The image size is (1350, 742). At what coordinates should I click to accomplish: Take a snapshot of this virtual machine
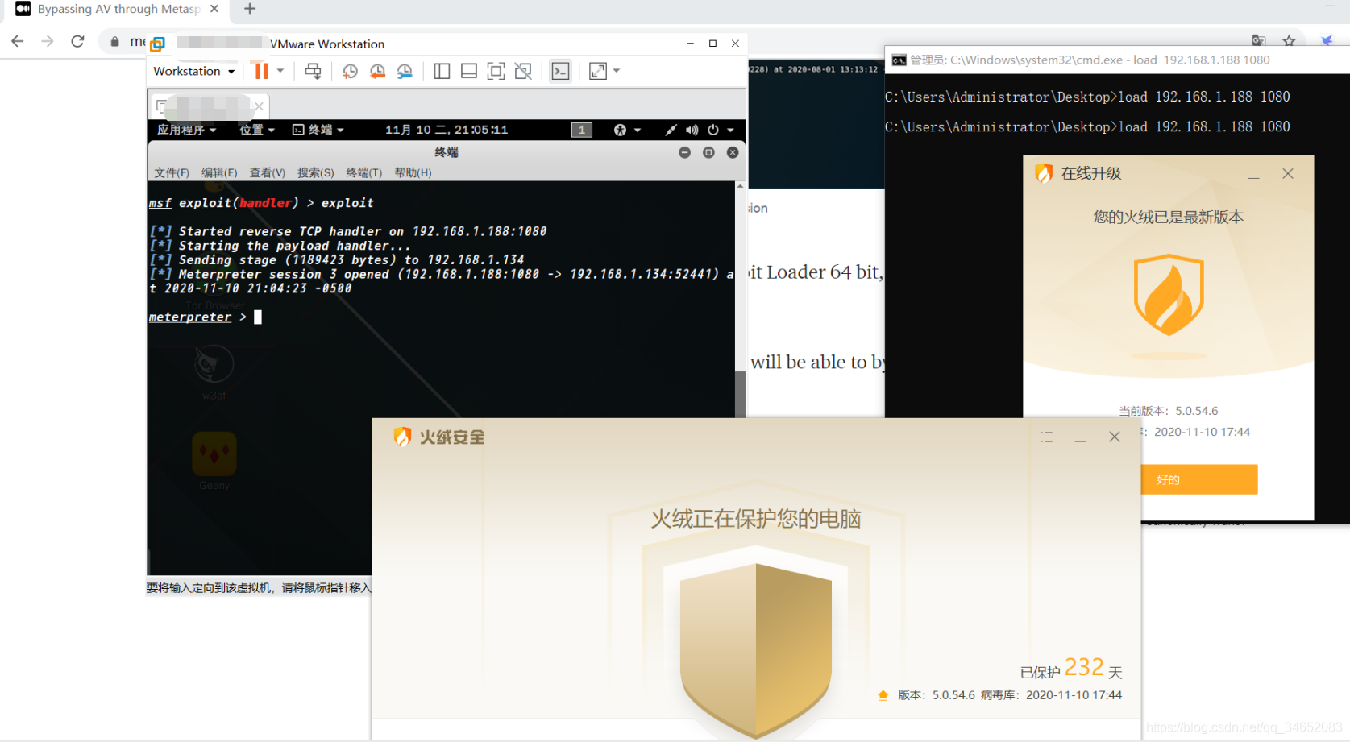tap(350, 71)
